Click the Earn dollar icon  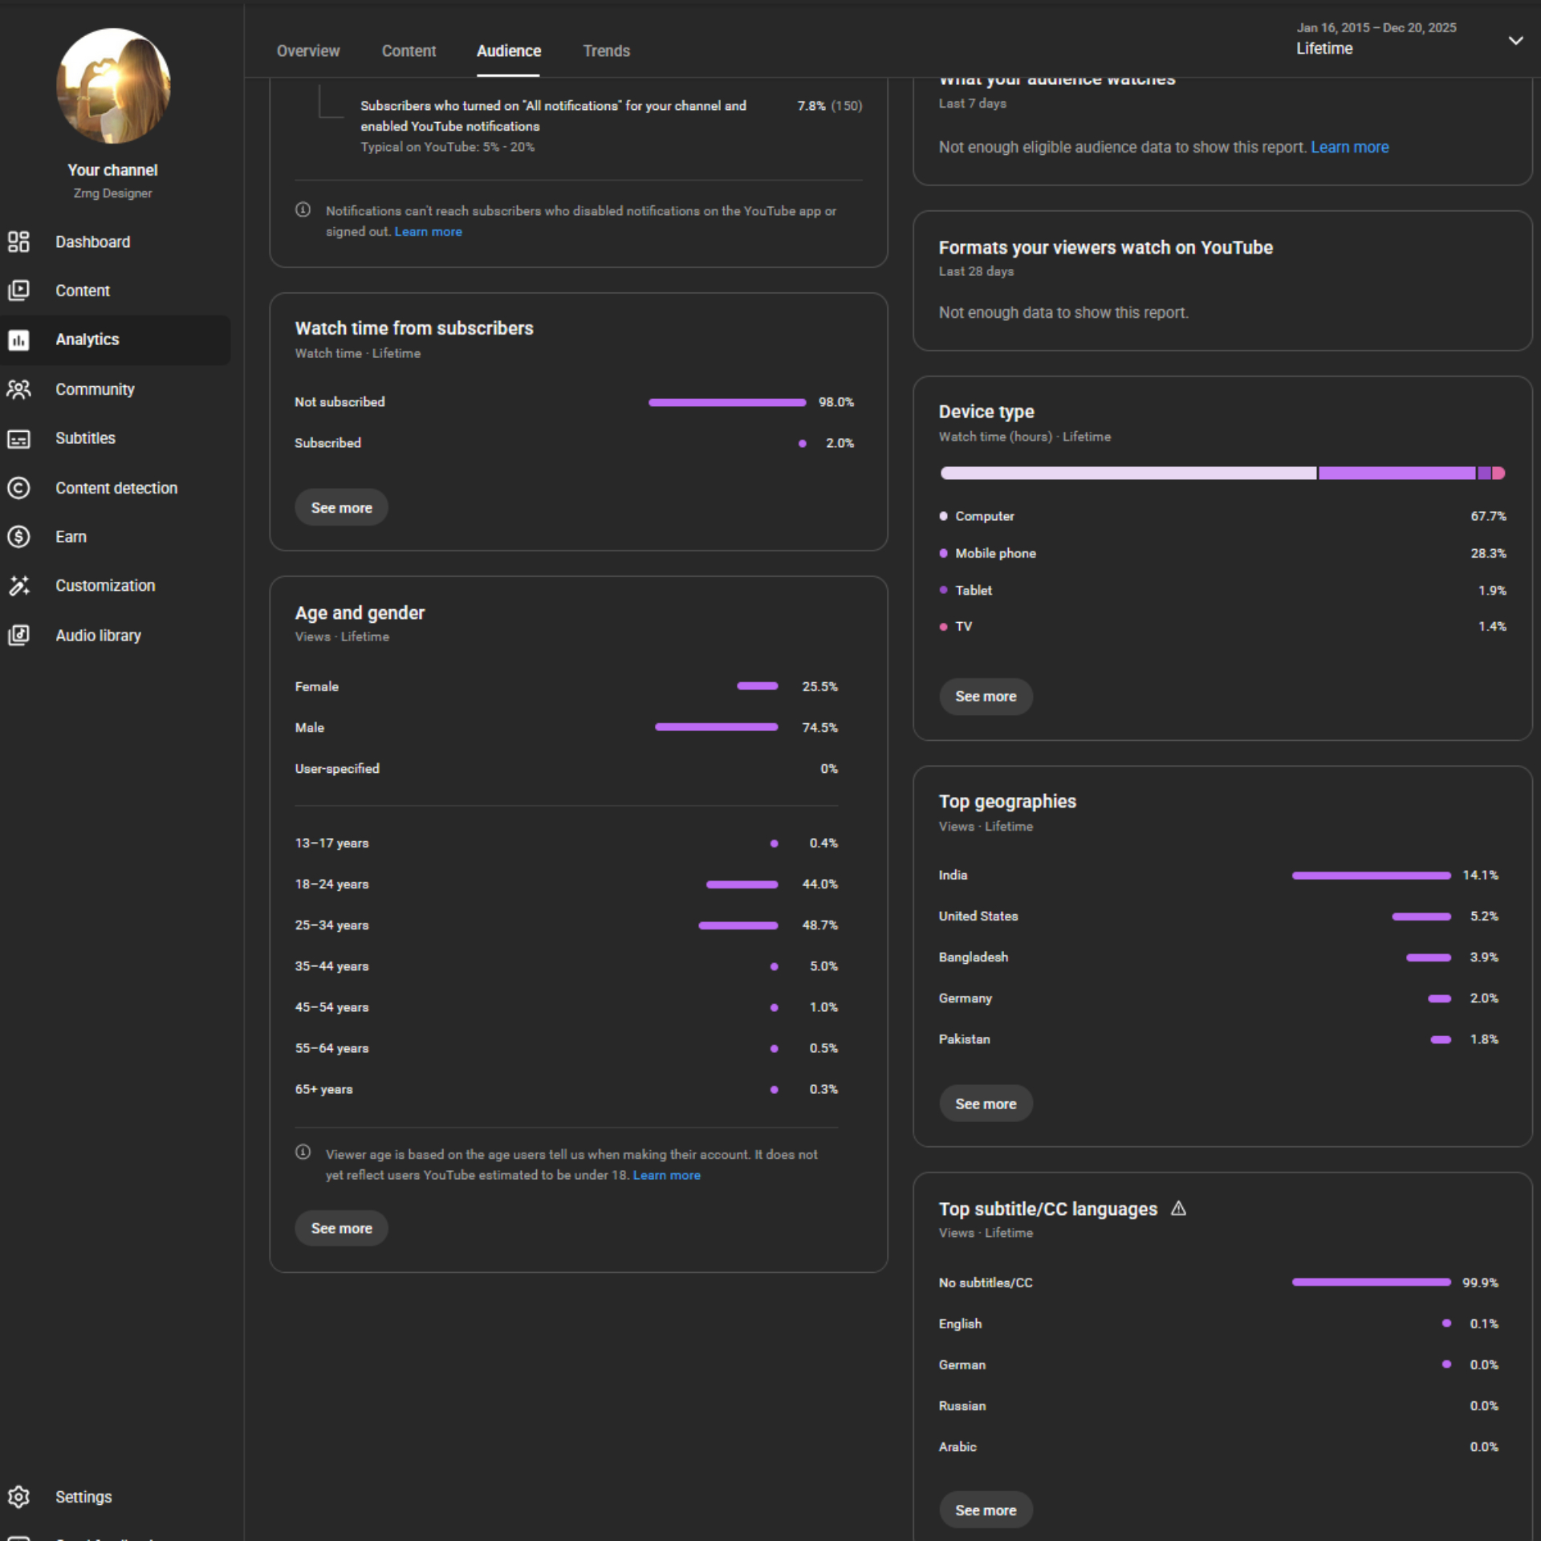pos(18,537)
